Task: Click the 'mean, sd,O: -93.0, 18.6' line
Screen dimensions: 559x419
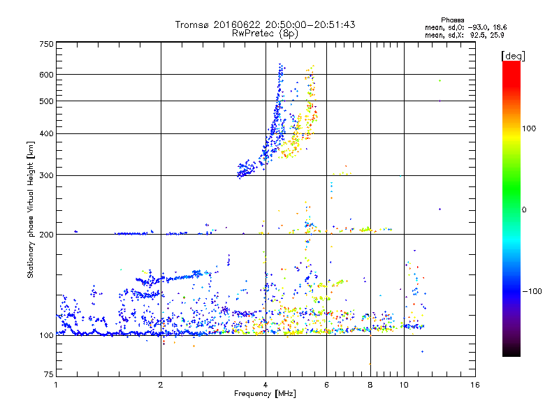Action: click(465, 27)
